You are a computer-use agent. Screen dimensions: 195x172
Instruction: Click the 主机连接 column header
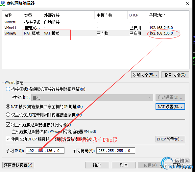click(111, 15)
